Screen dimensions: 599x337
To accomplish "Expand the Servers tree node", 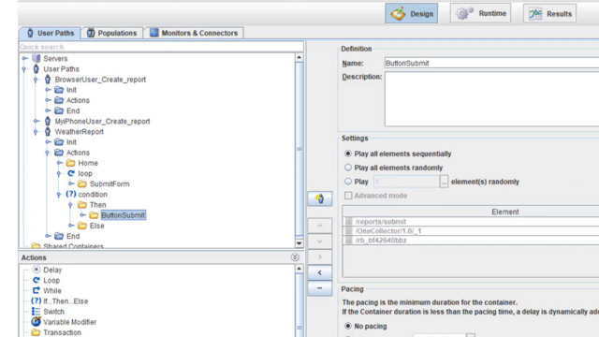I will click(25, 58).
